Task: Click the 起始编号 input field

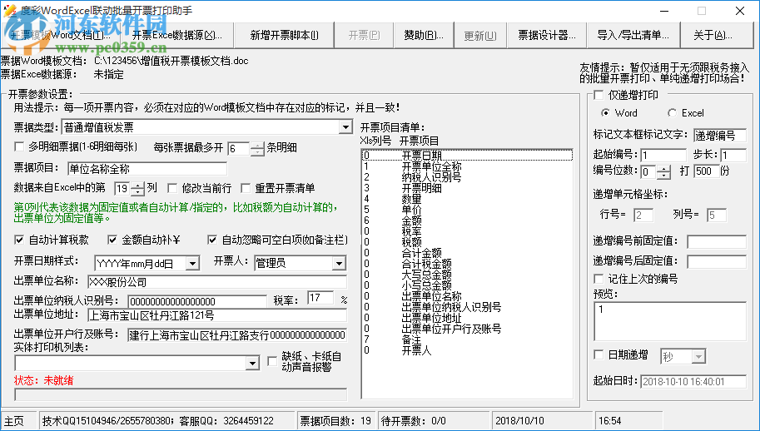Action: click(x=663, y=155)
